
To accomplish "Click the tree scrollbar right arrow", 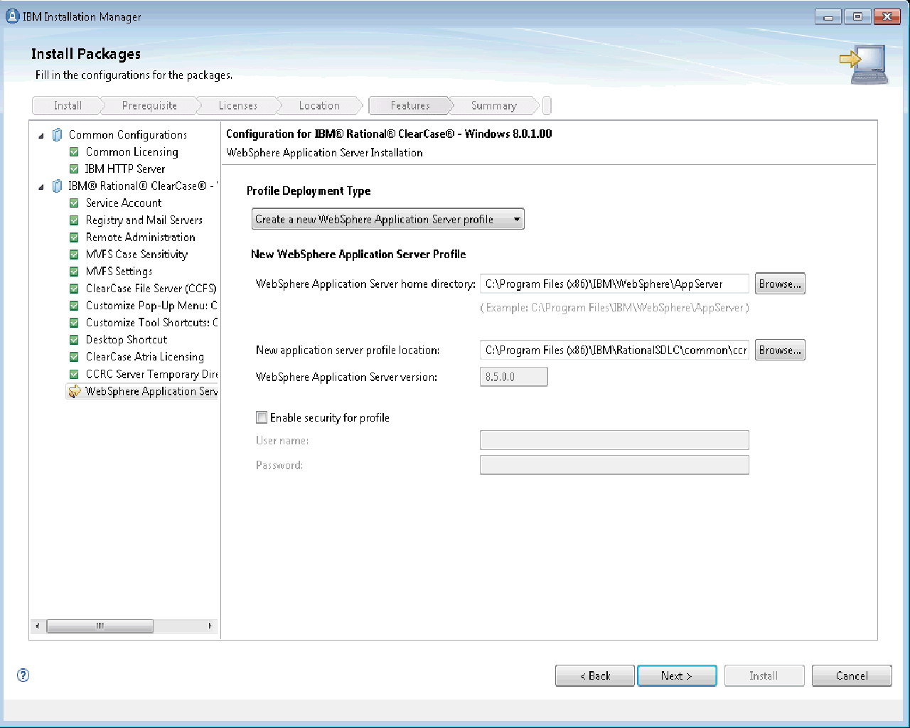I will [210, 626].
